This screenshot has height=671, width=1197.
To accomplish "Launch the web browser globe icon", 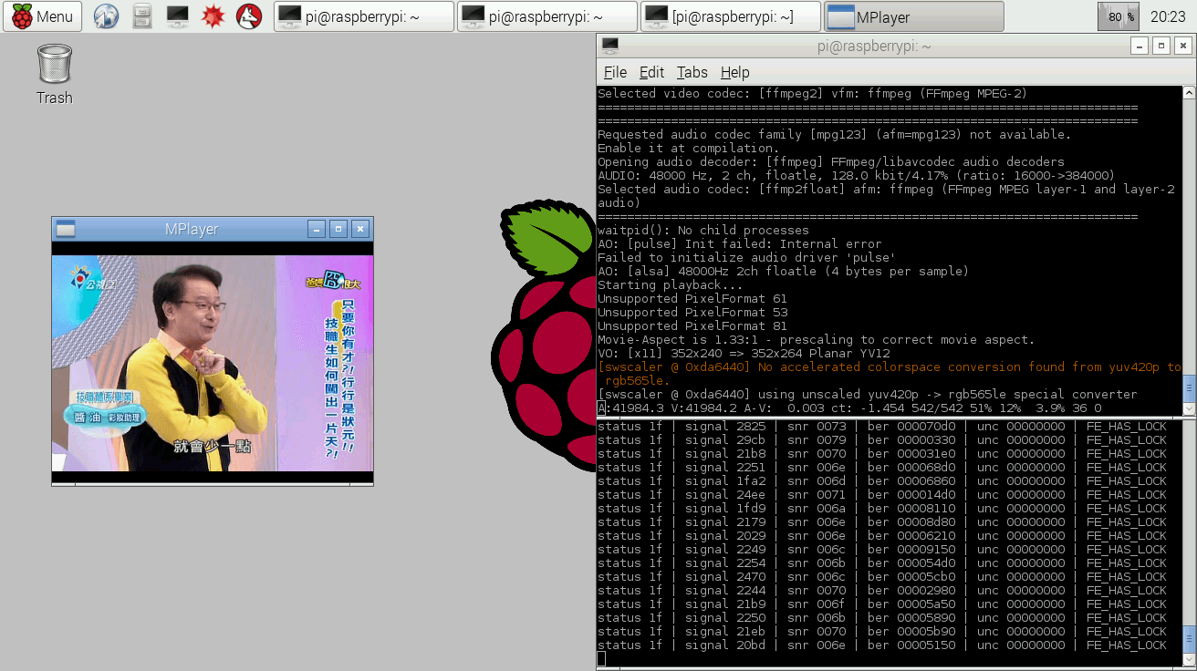I will pos(107,16).
